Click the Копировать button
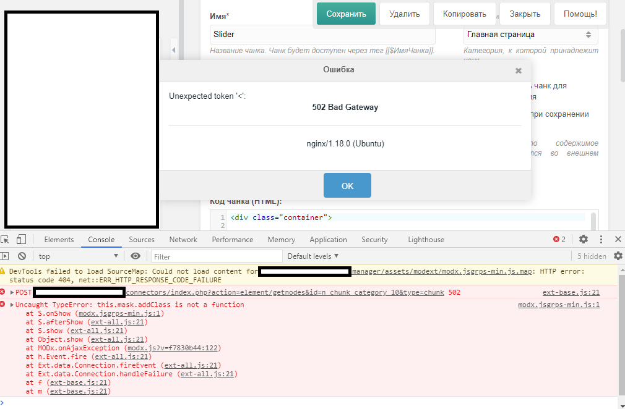625x409 pixels. point(464,14)
